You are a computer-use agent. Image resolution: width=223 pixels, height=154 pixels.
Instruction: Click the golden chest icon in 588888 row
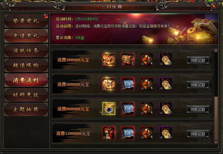click(x=109, y=84)
